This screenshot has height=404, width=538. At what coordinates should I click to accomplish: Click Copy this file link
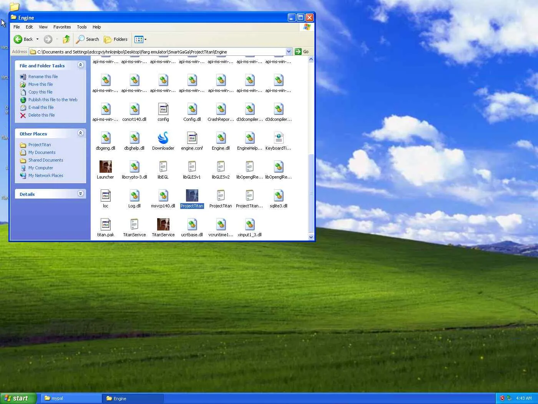coord(40,92)
